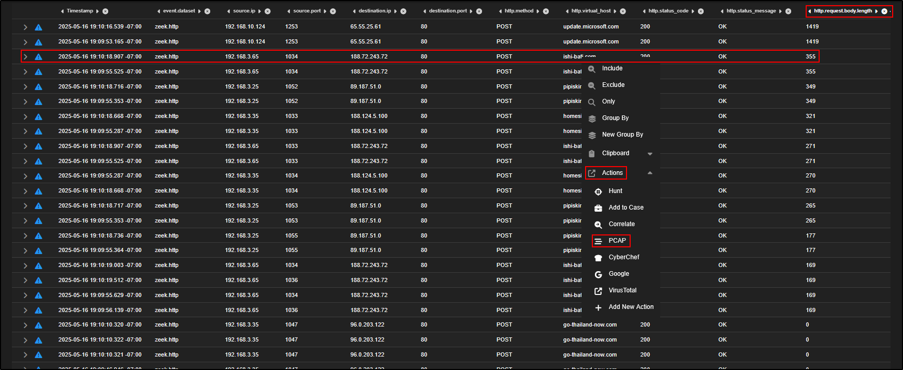Click the update.microsoft.com value in first row
Viewport: 903px width, 370px height.
click(591, 26)
